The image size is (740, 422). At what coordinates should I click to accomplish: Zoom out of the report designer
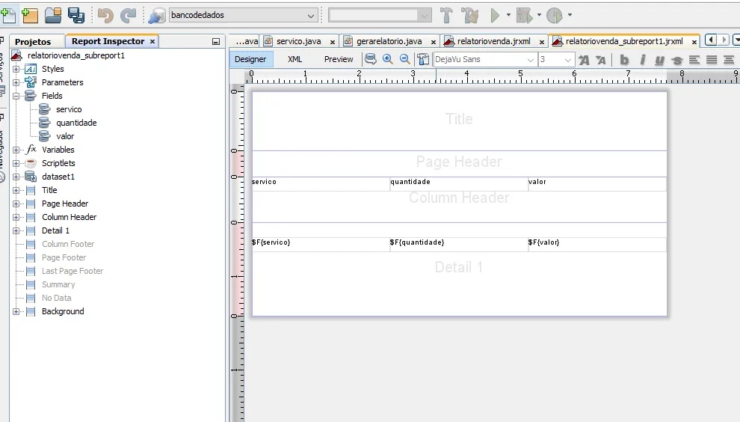(405, 59)
